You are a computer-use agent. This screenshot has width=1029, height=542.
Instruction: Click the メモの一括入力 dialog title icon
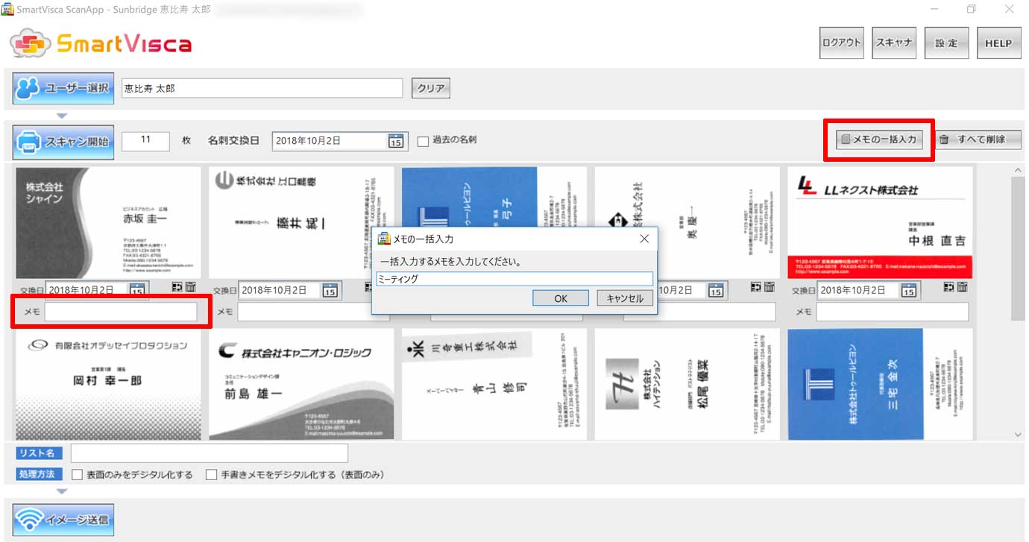click(384, 239)
